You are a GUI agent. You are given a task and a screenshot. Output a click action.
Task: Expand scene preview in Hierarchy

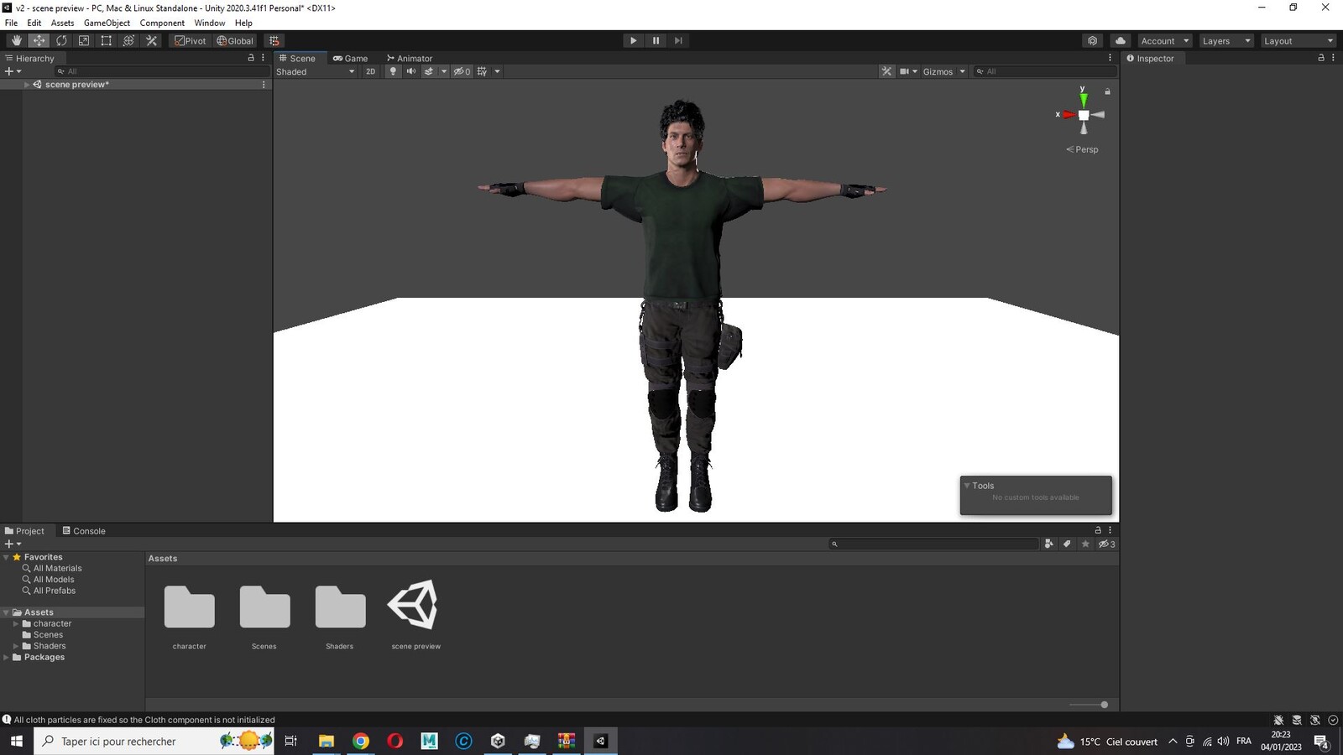pos(27,85)
